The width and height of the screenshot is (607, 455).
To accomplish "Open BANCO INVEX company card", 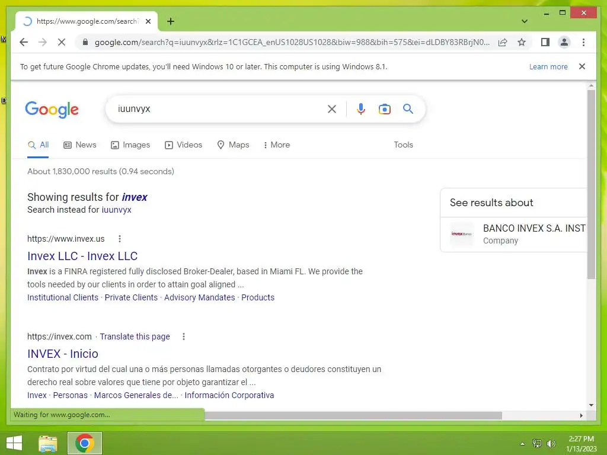I will tap(514, 234).
